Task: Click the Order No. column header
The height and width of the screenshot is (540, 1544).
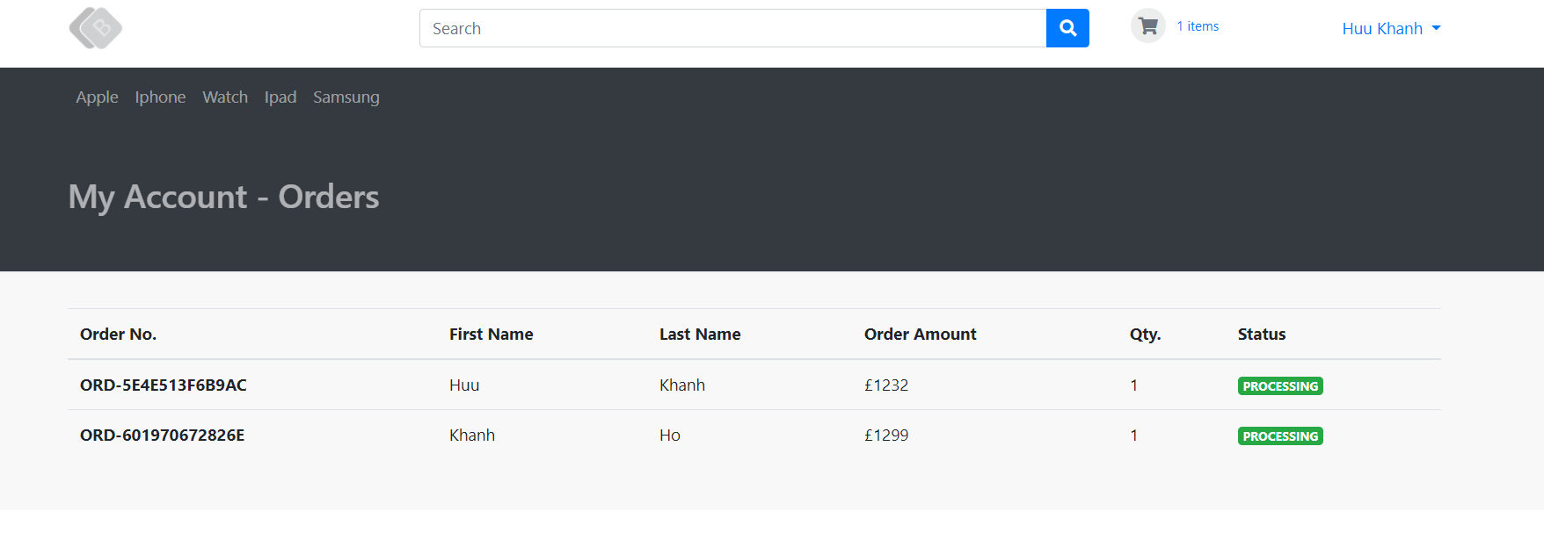Action: pos(118,334)
